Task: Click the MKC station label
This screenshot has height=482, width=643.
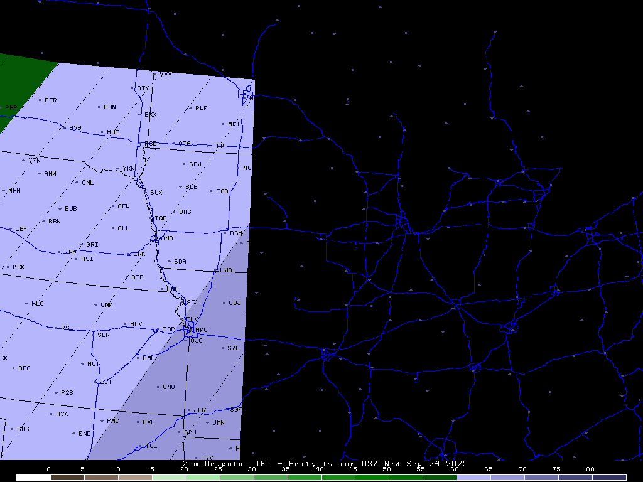Action: point(202,330)
